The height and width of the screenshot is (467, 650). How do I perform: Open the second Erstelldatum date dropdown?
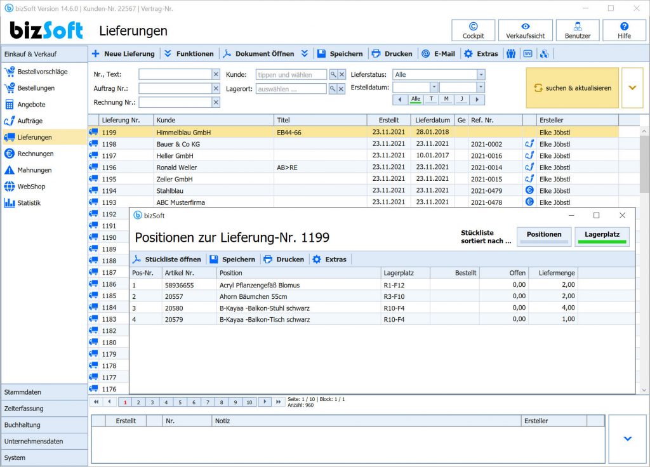click(x=481, y=88)
